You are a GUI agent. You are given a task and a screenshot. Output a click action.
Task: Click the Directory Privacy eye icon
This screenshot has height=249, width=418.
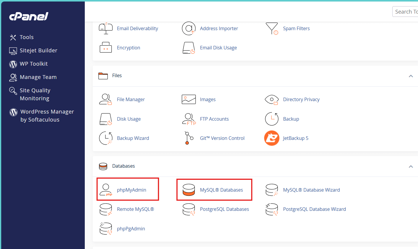coord(272,100)
